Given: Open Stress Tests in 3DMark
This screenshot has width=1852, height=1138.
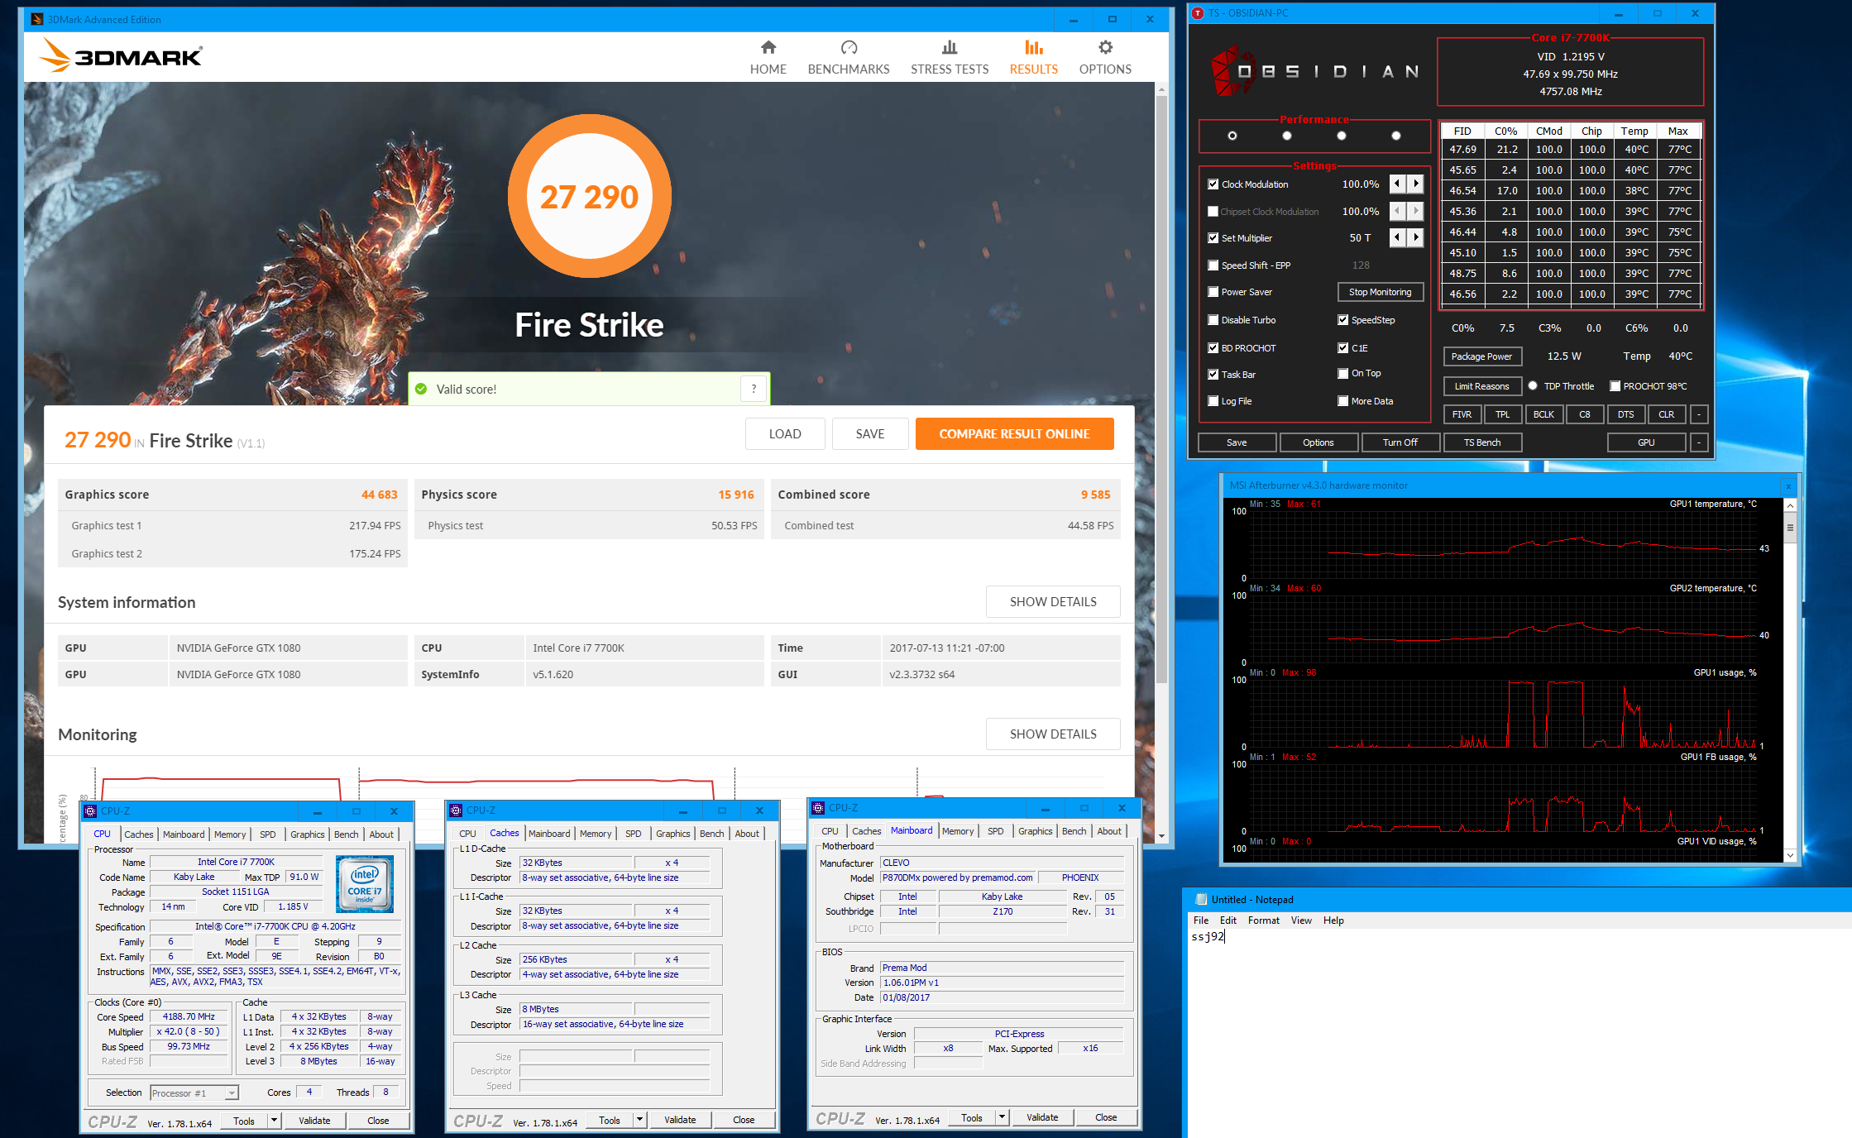Looking at the screenshot, I should tap(950, 57).
